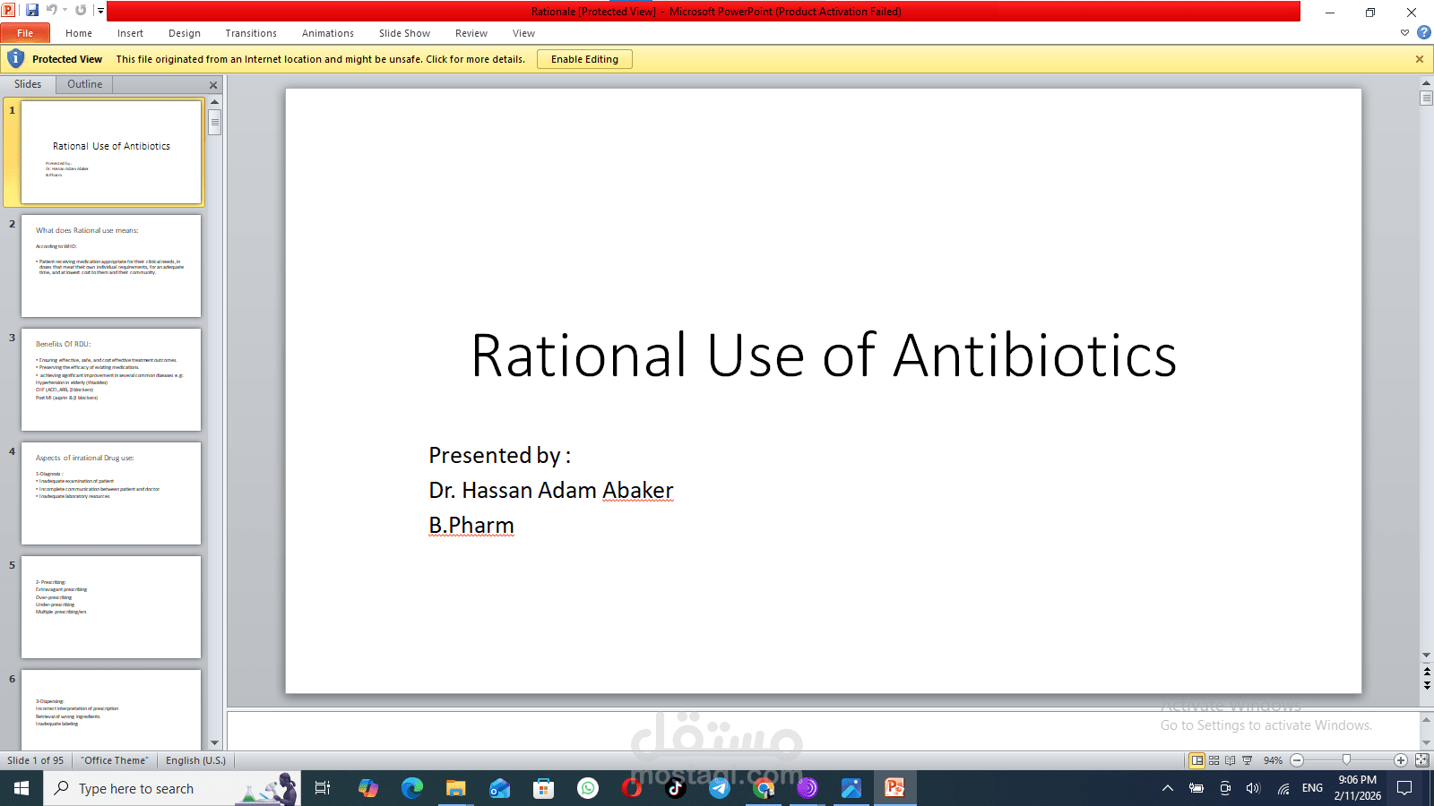Click the taskbar search box
The width and height of the screenshot is (1434, 806).
click(172, 788)
